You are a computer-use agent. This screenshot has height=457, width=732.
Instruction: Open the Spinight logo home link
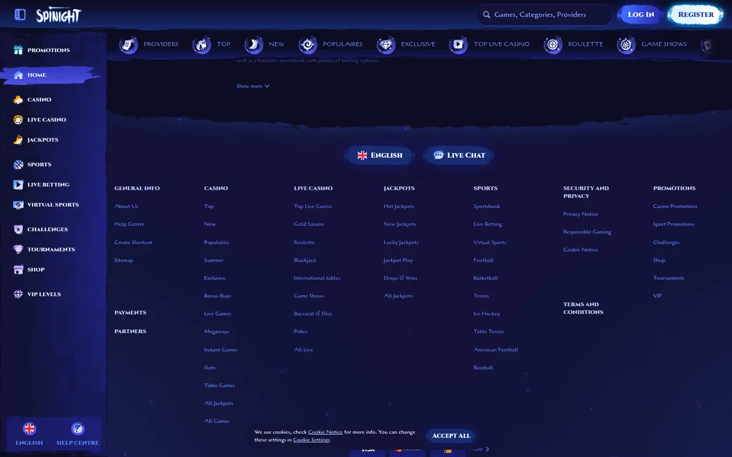pyautogui.click(x=58, y=16)
